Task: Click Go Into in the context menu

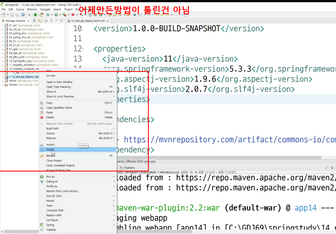Action: pos(78,76)
